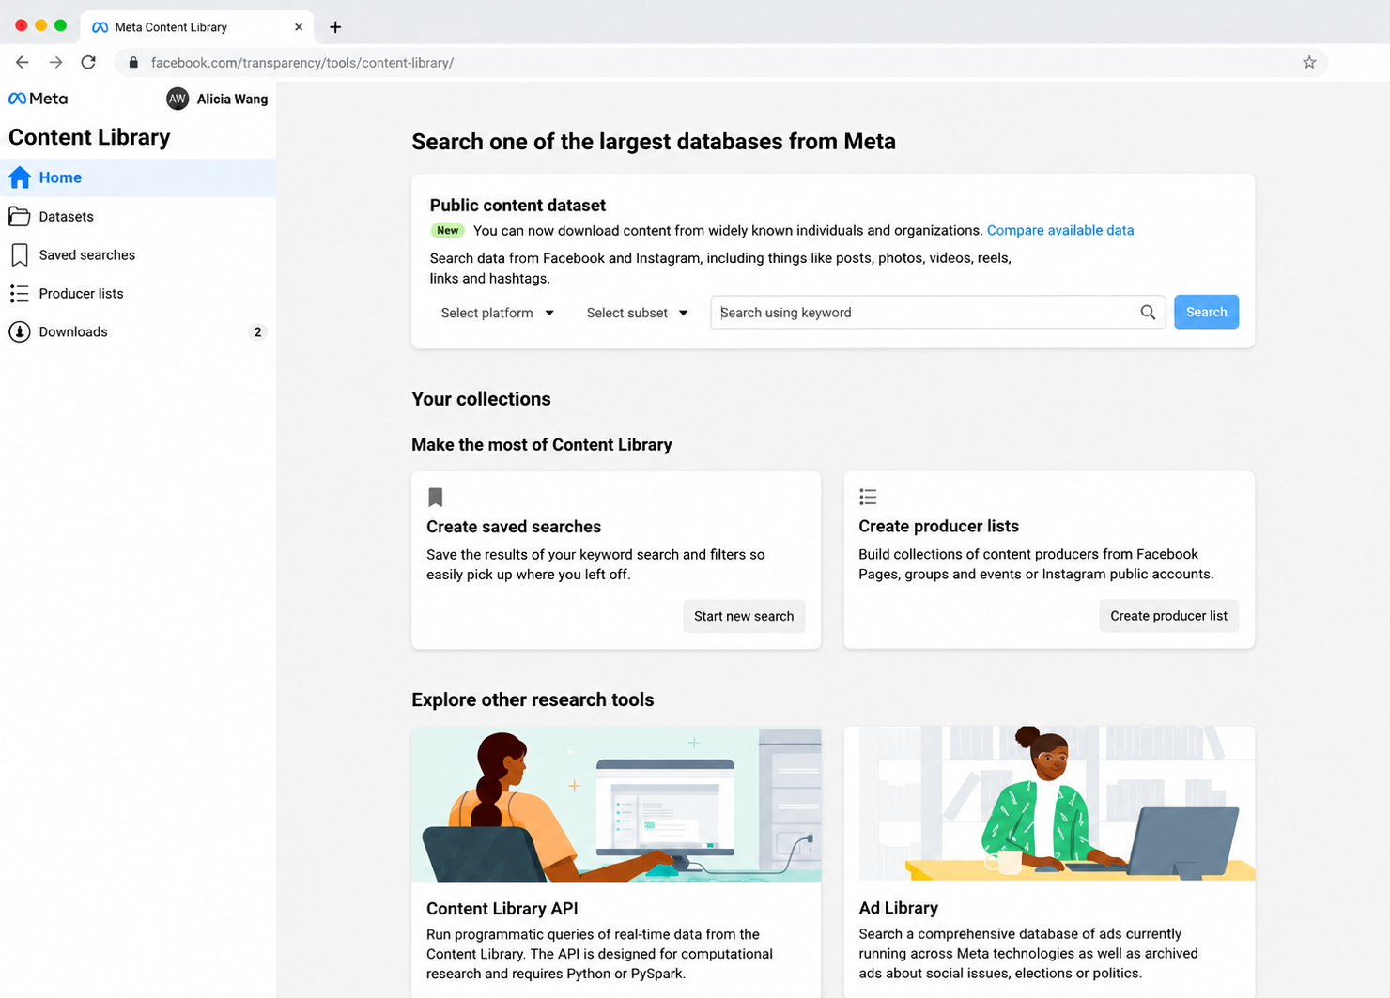
Task: Click the Home house icon
Action: 20,177
